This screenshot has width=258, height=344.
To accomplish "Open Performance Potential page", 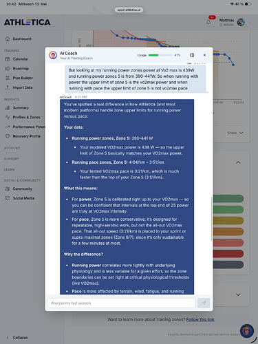I will tap(29, 127).
